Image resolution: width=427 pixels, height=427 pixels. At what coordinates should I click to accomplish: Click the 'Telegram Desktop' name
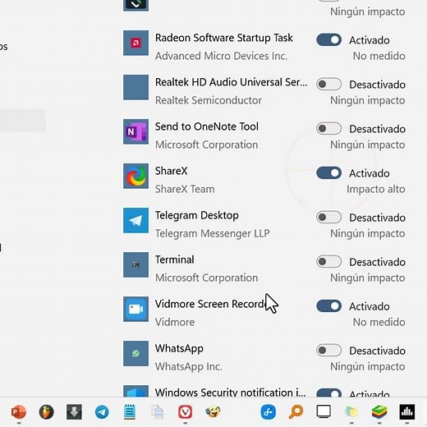click(197, 216)
